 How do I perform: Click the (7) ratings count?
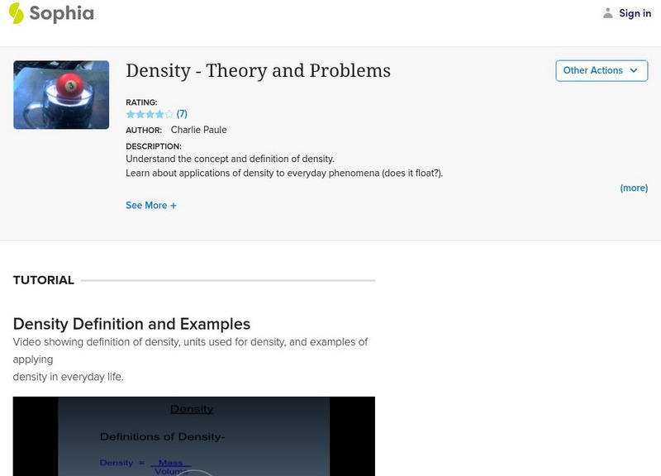[x=182, y=114]
